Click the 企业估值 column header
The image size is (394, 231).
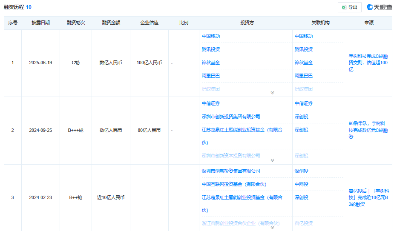tap(149, 23)
